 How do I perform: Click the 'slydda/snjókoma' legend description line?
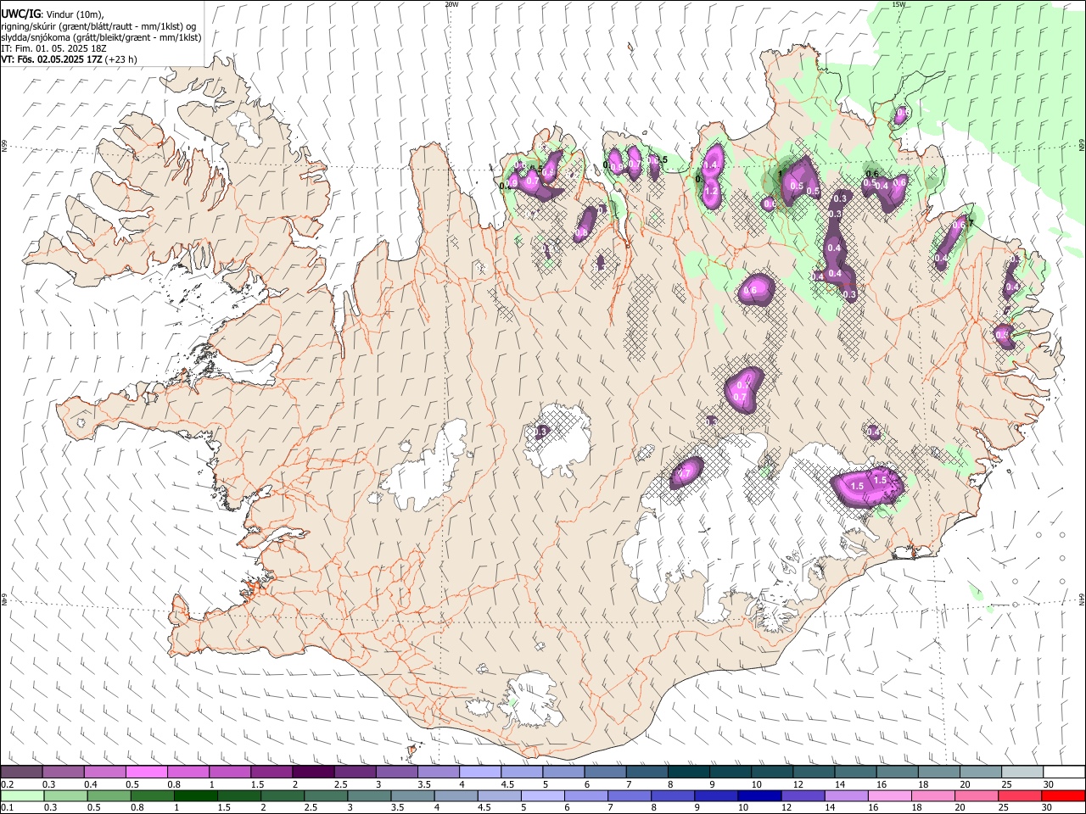(102, 37)
